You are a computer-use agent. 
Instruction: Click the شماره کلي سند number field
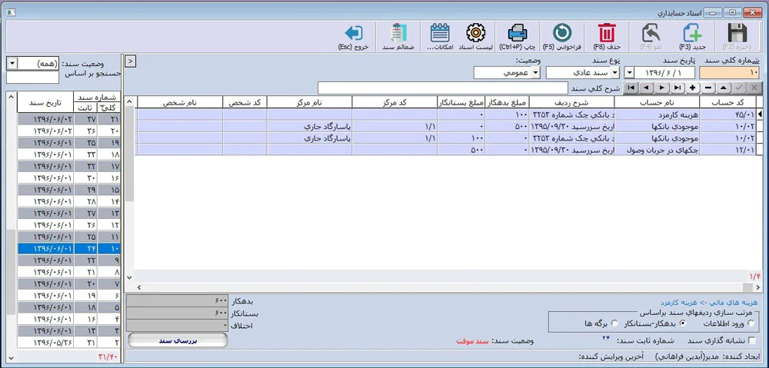(729, 72)
